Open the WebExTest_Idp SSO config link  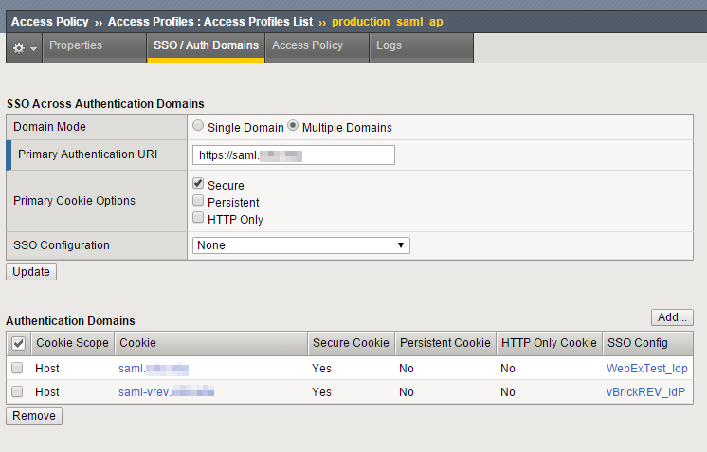pos(646,368)
